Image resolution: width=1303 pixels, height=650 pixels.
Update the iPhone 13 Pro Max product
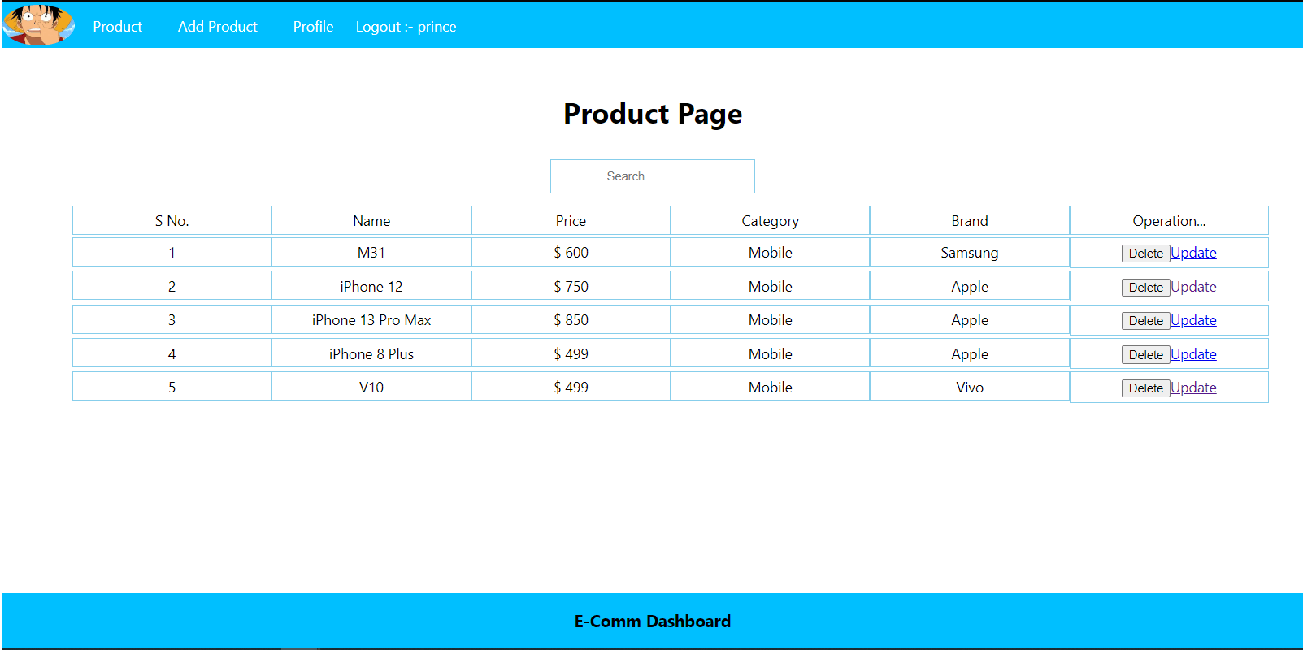coord(1193,320)
